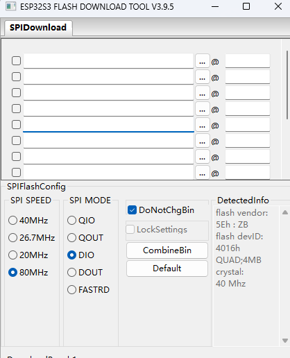Click the 'flash vendor:' text in DetectedInfo
This screenshot has width=290, height=358.
pyautogui.click(x=242, y=213)
